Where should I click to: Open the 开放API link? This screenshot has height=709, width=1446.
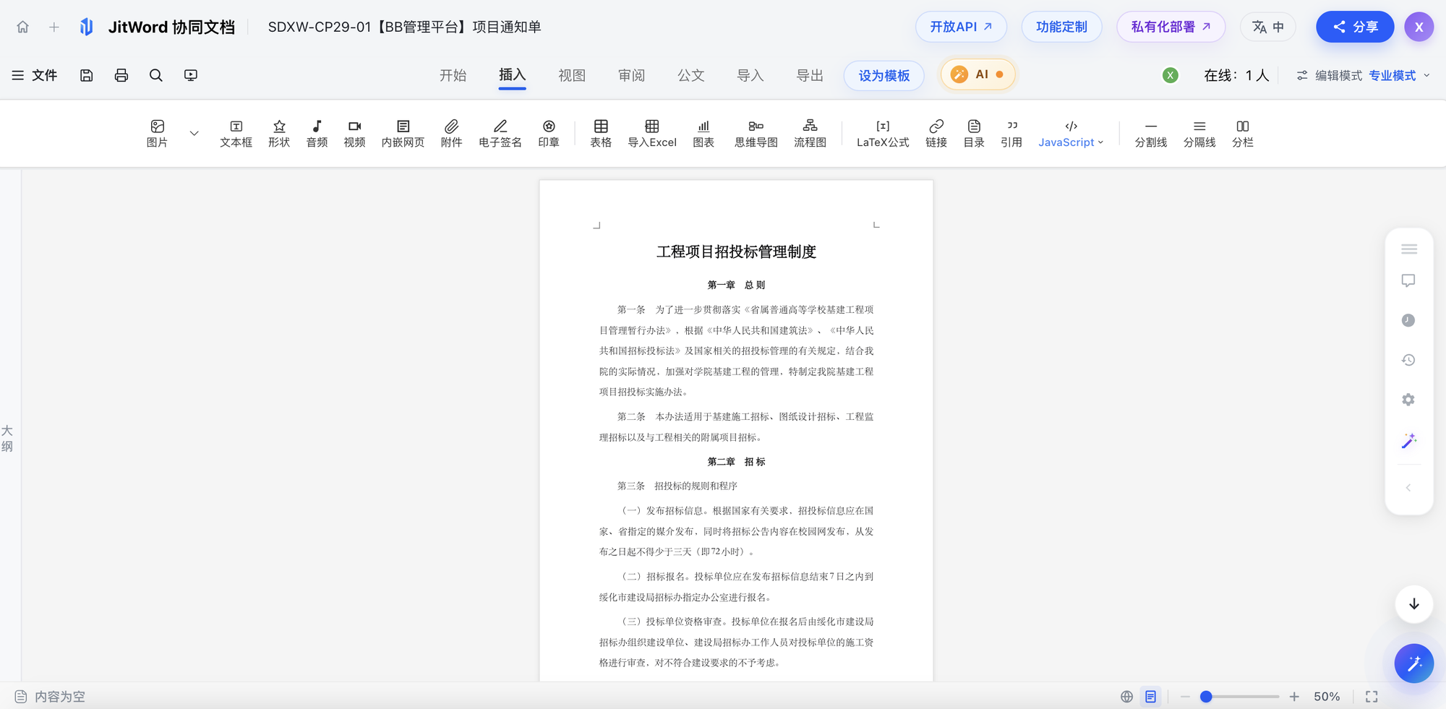961,27
